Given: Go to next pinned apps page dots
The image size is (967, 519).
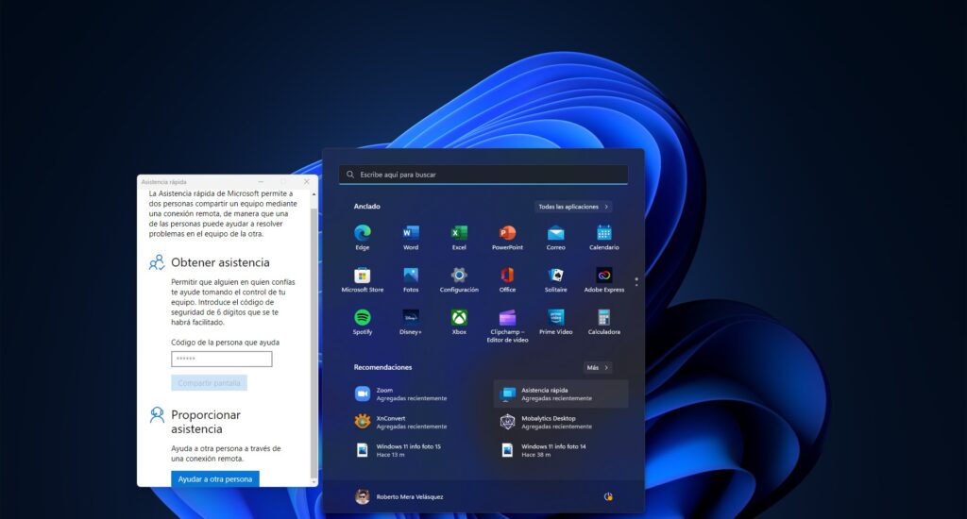Looking at the screenshot, I should pyautogui.click(x=636, y=282).
